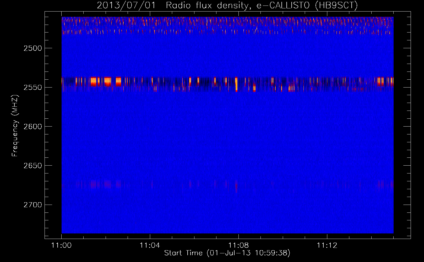The width and height of the screenshot is (424, 262).
Task: Click the 'Frequency (MHZ)' axis label
Action: (x=15, y=126)
